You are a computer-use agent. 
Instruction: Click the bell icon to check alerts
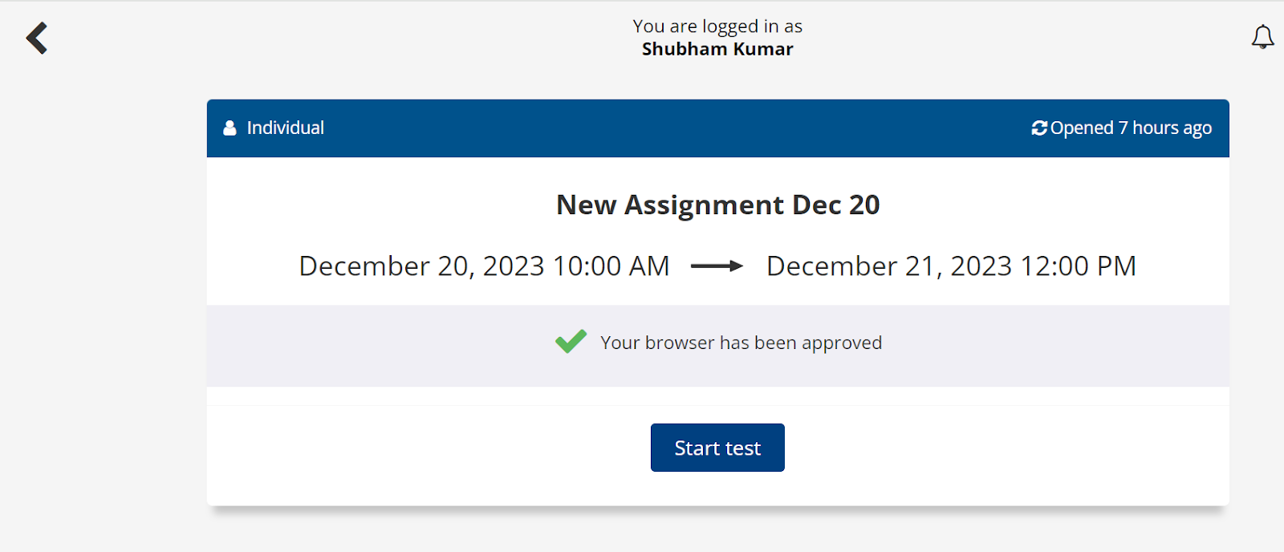pyautogui.click(x=1261, y=36)
